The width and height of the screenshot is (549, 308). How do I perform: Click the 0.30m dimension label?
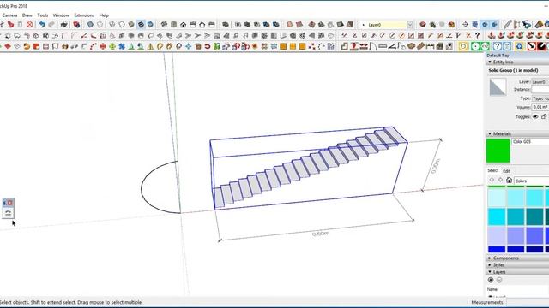(x=435, y=166)
